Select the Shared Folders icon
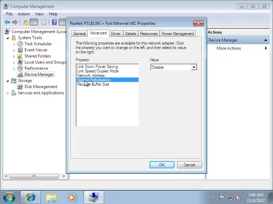Viewport: 273px width, 204px height. point(20,56)
